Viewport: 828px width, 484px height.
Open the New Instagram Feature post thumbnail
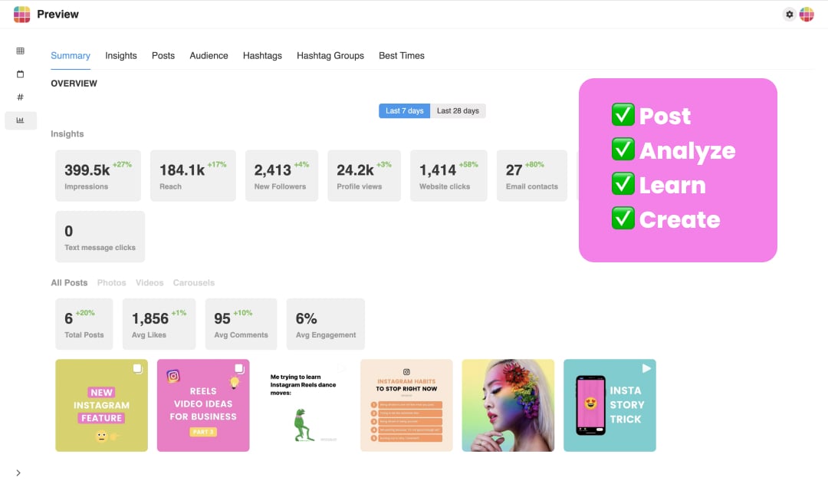coord(101,405)
